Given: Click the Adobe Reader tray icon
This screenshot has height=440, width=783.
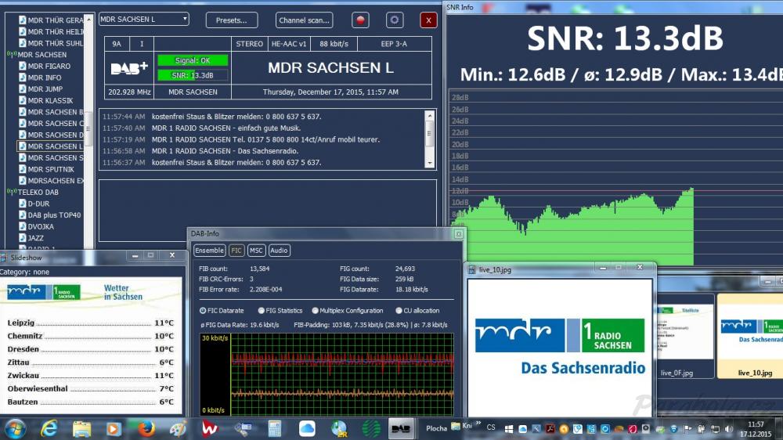Looking at the screenshot, I should 550,428.
